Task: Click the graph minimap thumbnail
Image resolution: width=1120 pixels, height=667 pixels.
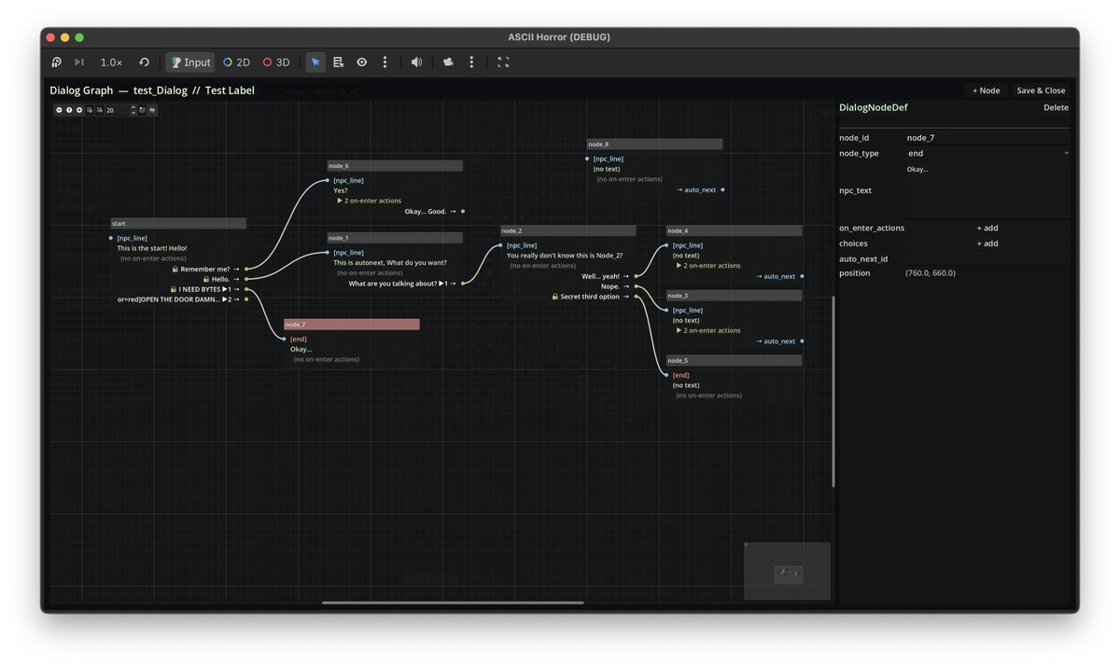Action: point(787,571)
